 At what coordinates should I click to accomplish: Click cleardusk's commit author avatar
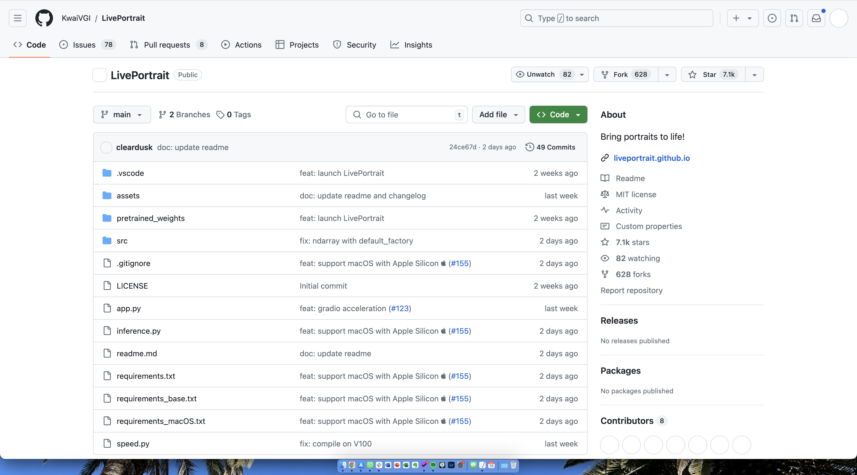(106, 147)
